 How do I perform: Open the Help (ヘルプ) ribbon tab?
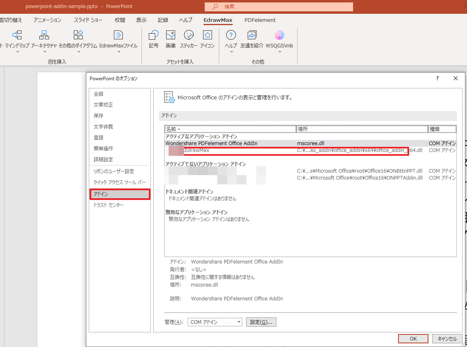[186, 20]
